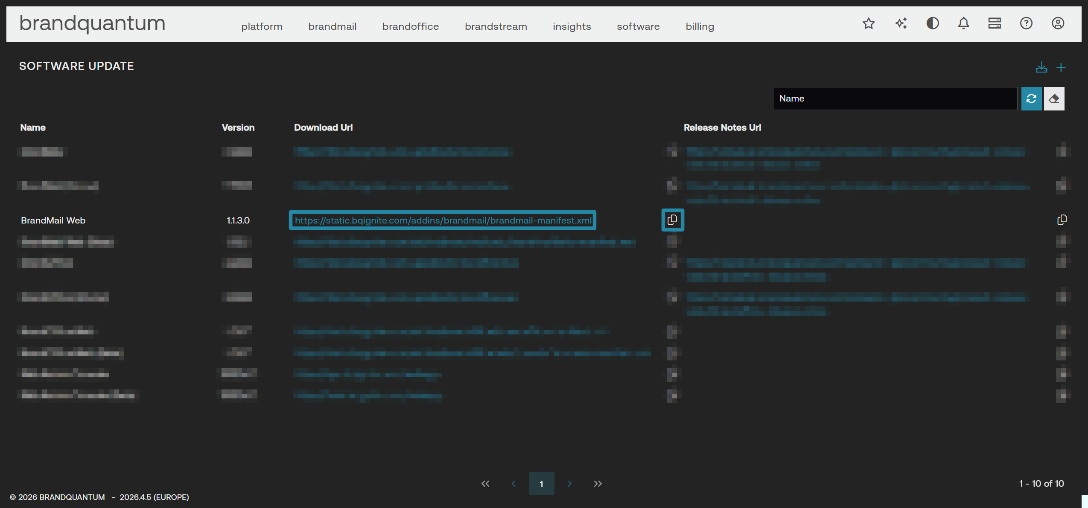Open the help question mark icon
This screenshot has width=1088, height=508.
pos(1026,23)
